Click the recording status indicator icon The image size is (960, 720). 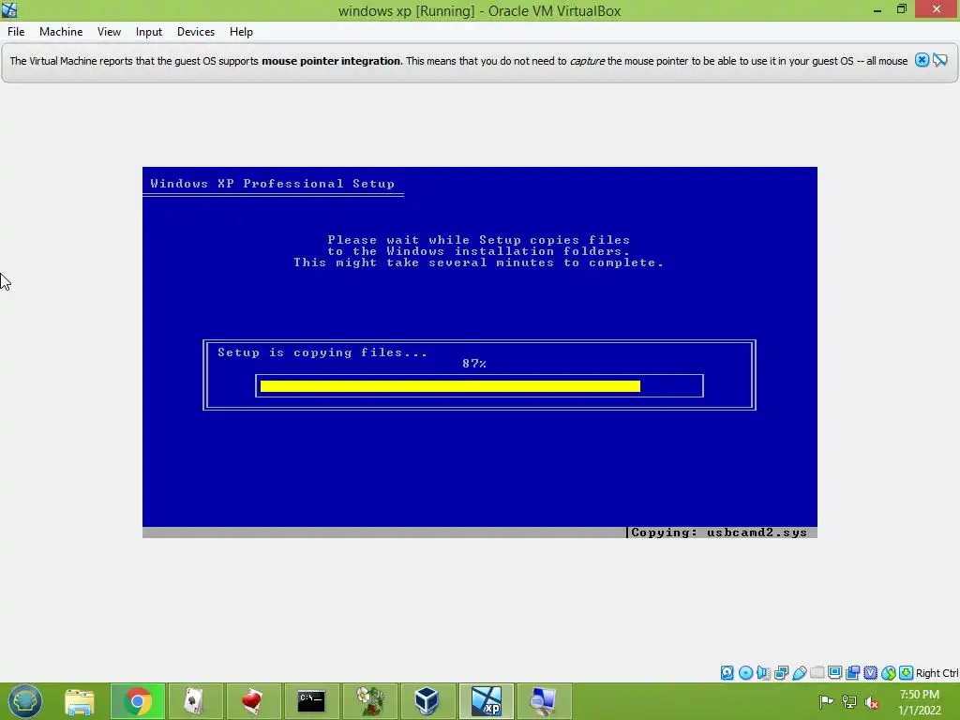852,673
